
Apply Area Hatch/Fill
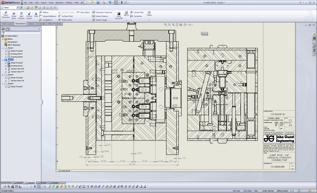(119, 16)
